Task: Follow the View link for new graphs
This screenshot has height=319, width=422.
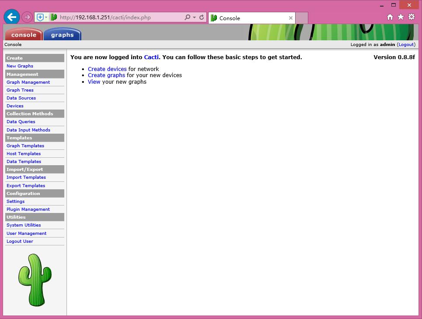Action: point(94,82)
